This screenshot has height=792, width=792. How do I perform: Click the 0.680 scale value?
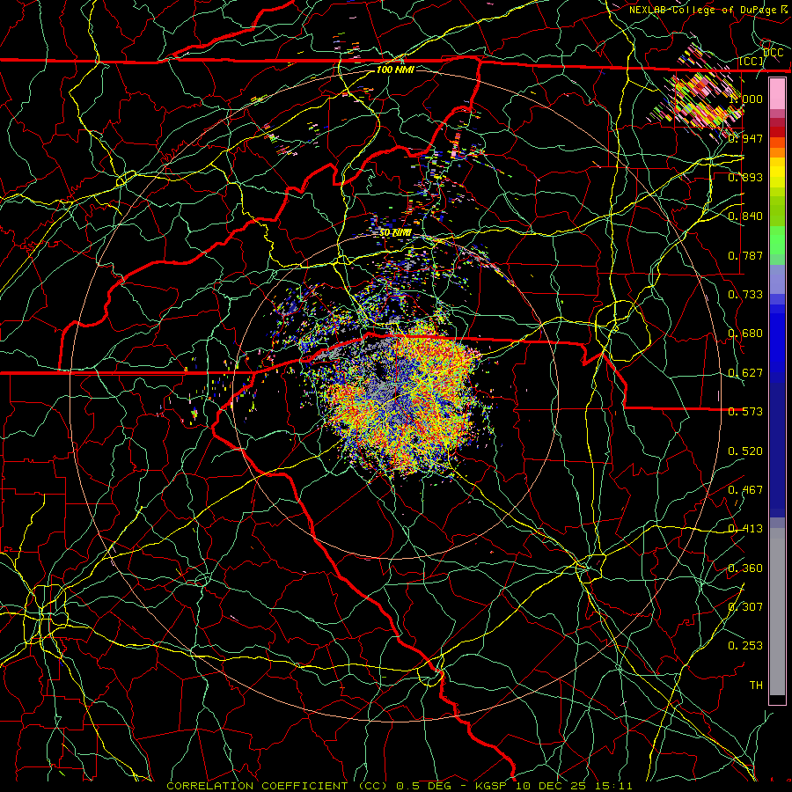click(745, 334)
